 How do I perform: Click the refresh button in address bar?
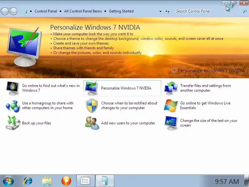click(167, 11)
